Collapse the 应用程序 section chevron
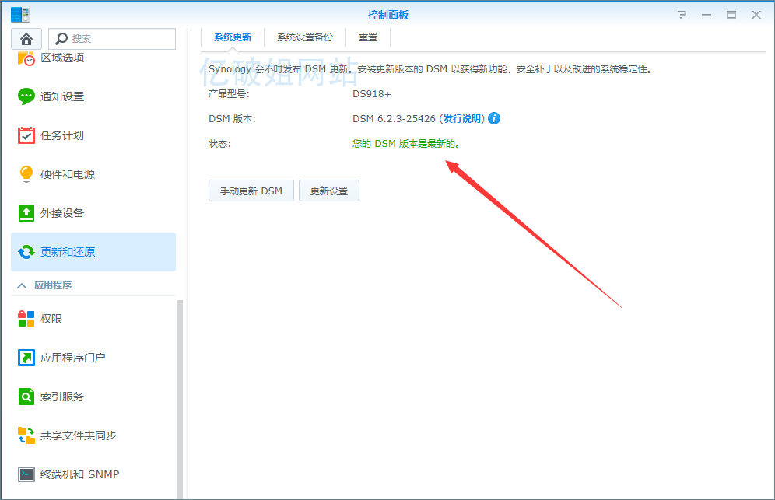Image resolution: width=775 pixels, height=500 pixels. [22, 285]
